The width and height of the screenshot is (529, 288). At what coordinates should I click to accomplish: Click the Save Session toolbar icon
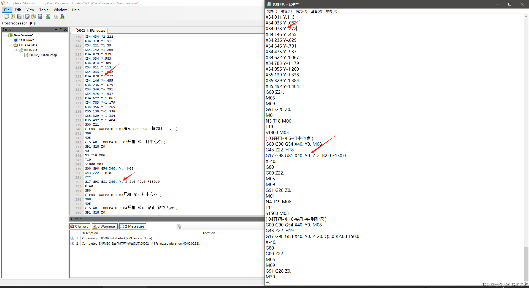click(x=19, y=17)
